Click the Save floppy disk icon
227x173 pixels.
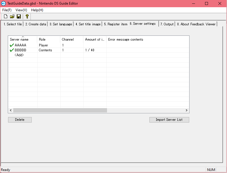tap(19, 16)
